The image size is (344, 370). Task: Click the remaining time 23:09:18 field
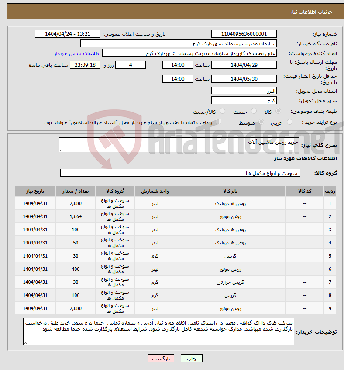coord(85,65)
